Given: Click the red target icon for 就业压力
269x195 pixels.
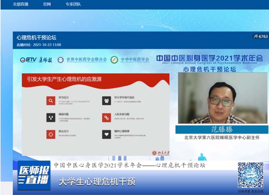Looking at the screenshot, I should (51, 134).
